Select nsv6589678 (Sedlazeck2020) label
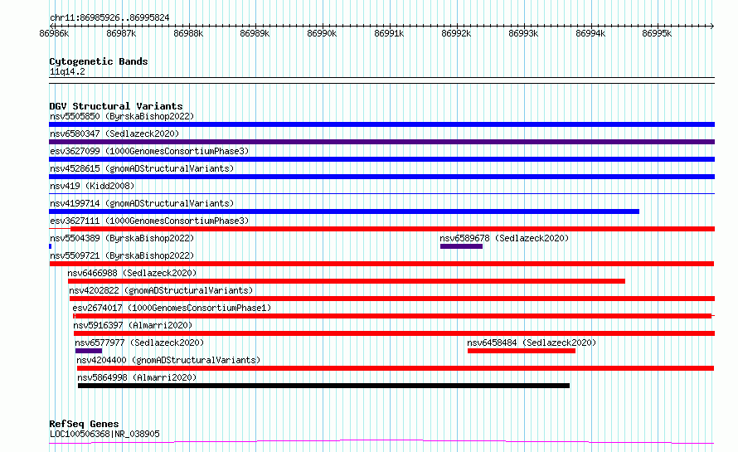The image size is (738, 452). 504,238
